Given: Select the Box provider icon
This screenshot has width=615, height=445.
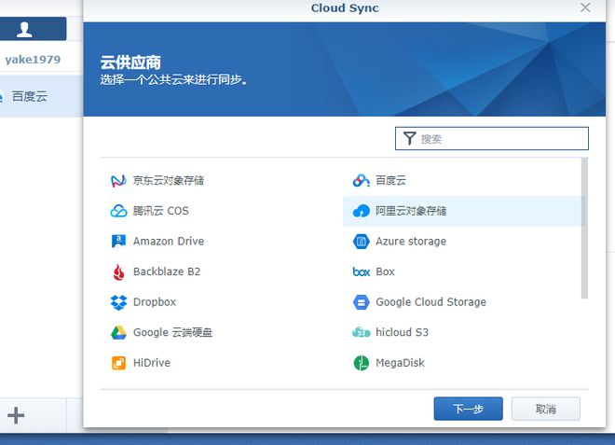Looking at the screenshot, I should [x=362, y=271].
